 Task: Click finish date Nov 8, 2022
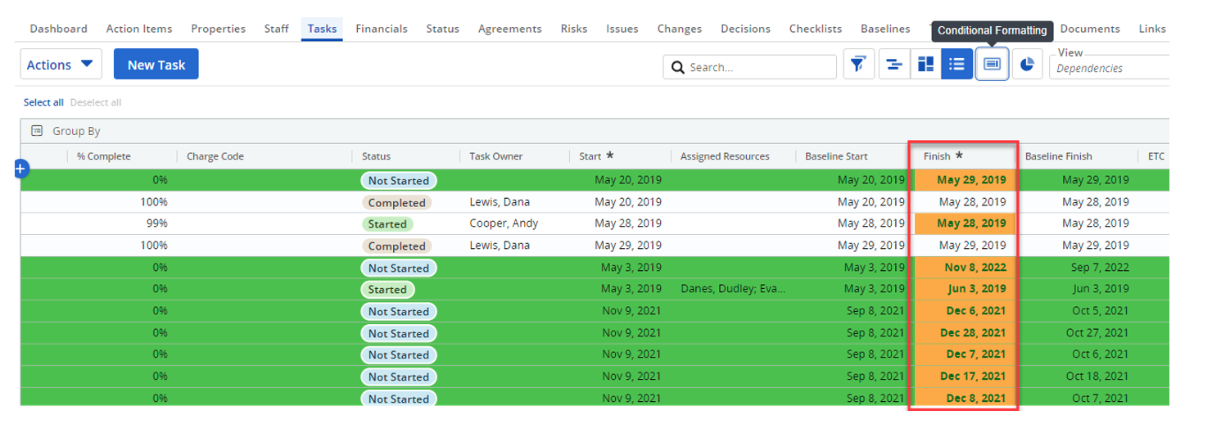click(975, 267)
